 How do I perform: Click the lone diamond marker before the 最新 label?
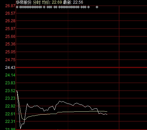click(x=44, y=7)
